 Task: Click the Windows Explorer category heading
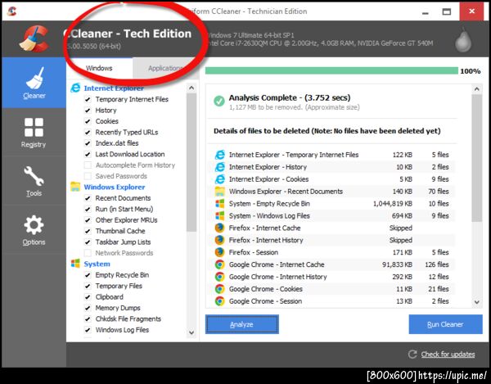[x=115, y=187]
